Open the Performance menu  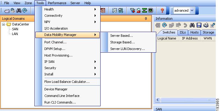(x=57, y=3)
